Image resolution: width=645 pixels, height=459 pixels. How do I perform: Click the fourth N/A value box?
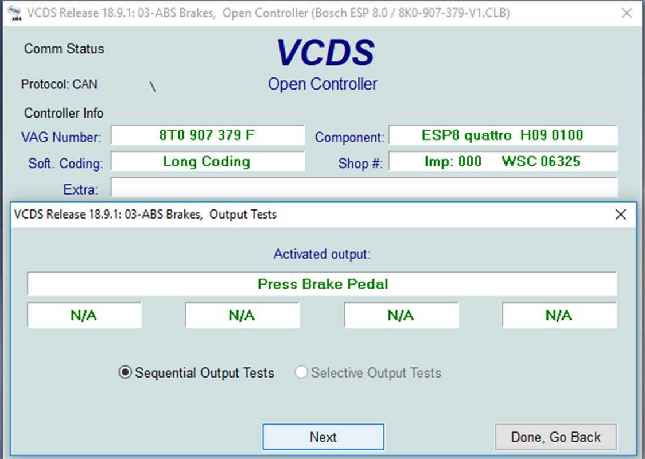point(559,316)
